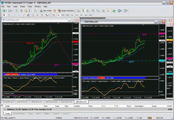Open the Strategy Tester icon
The image size is (174, 120).
click(35, 11)
